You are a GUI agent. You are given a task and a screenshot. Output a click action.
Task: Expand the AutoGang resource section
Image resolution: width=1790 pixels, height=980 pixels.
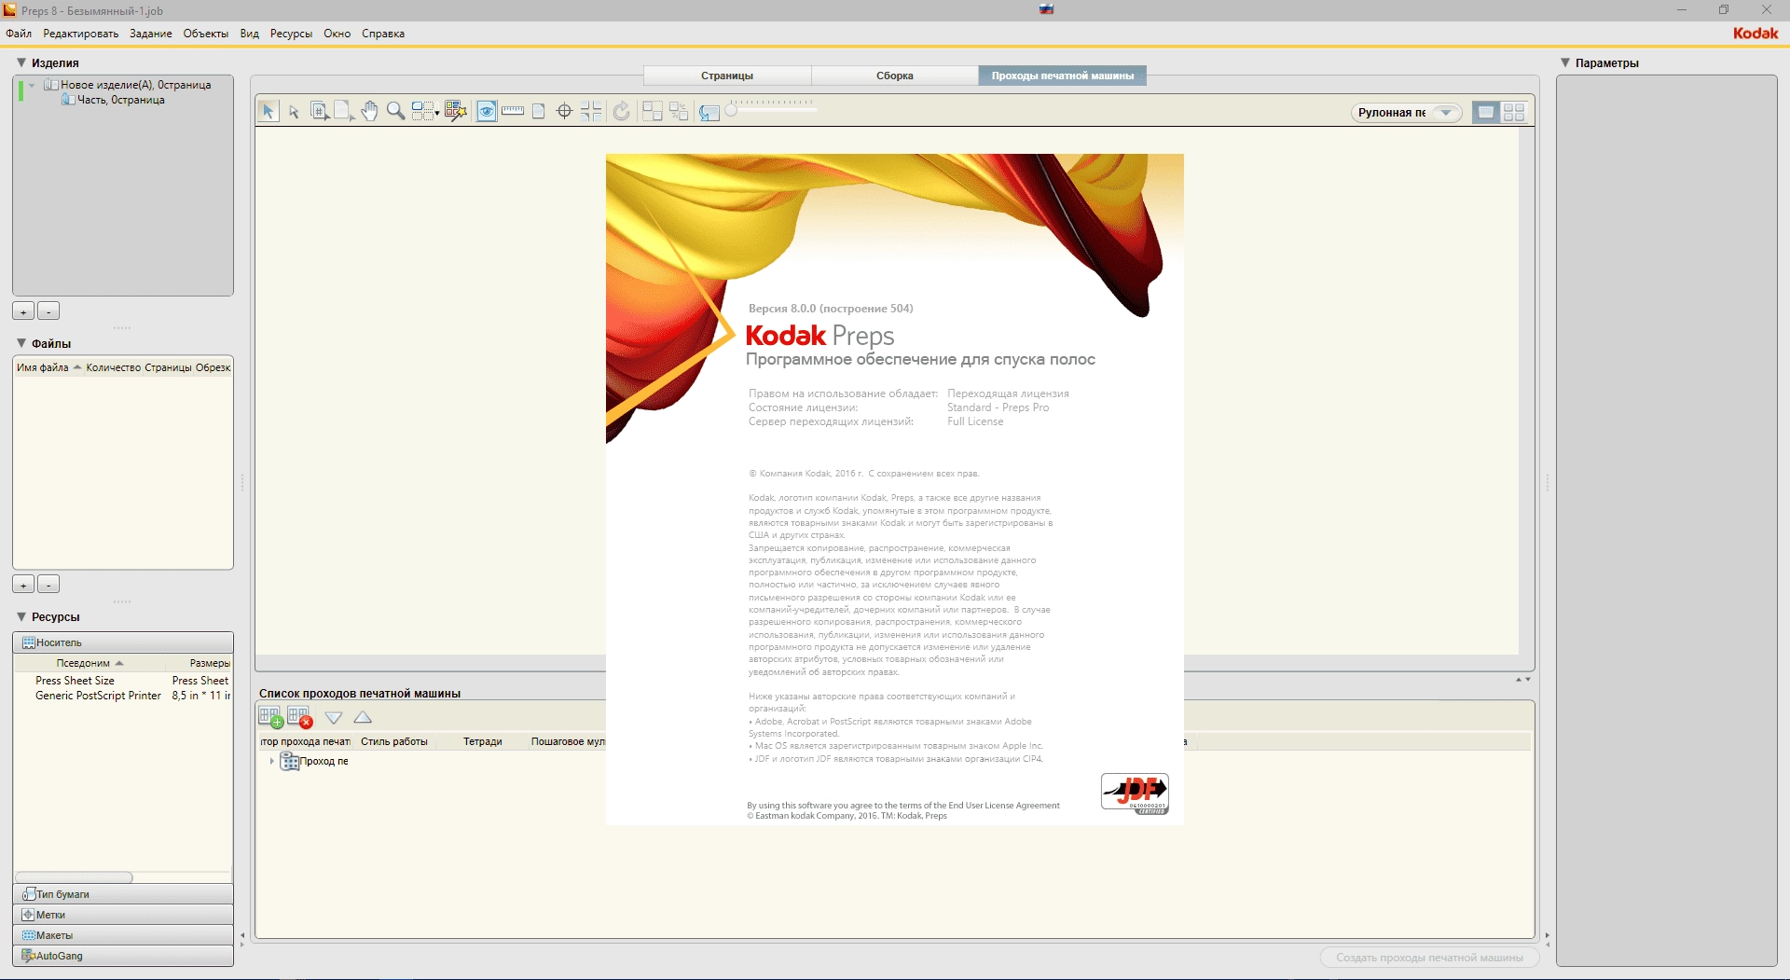123,956
